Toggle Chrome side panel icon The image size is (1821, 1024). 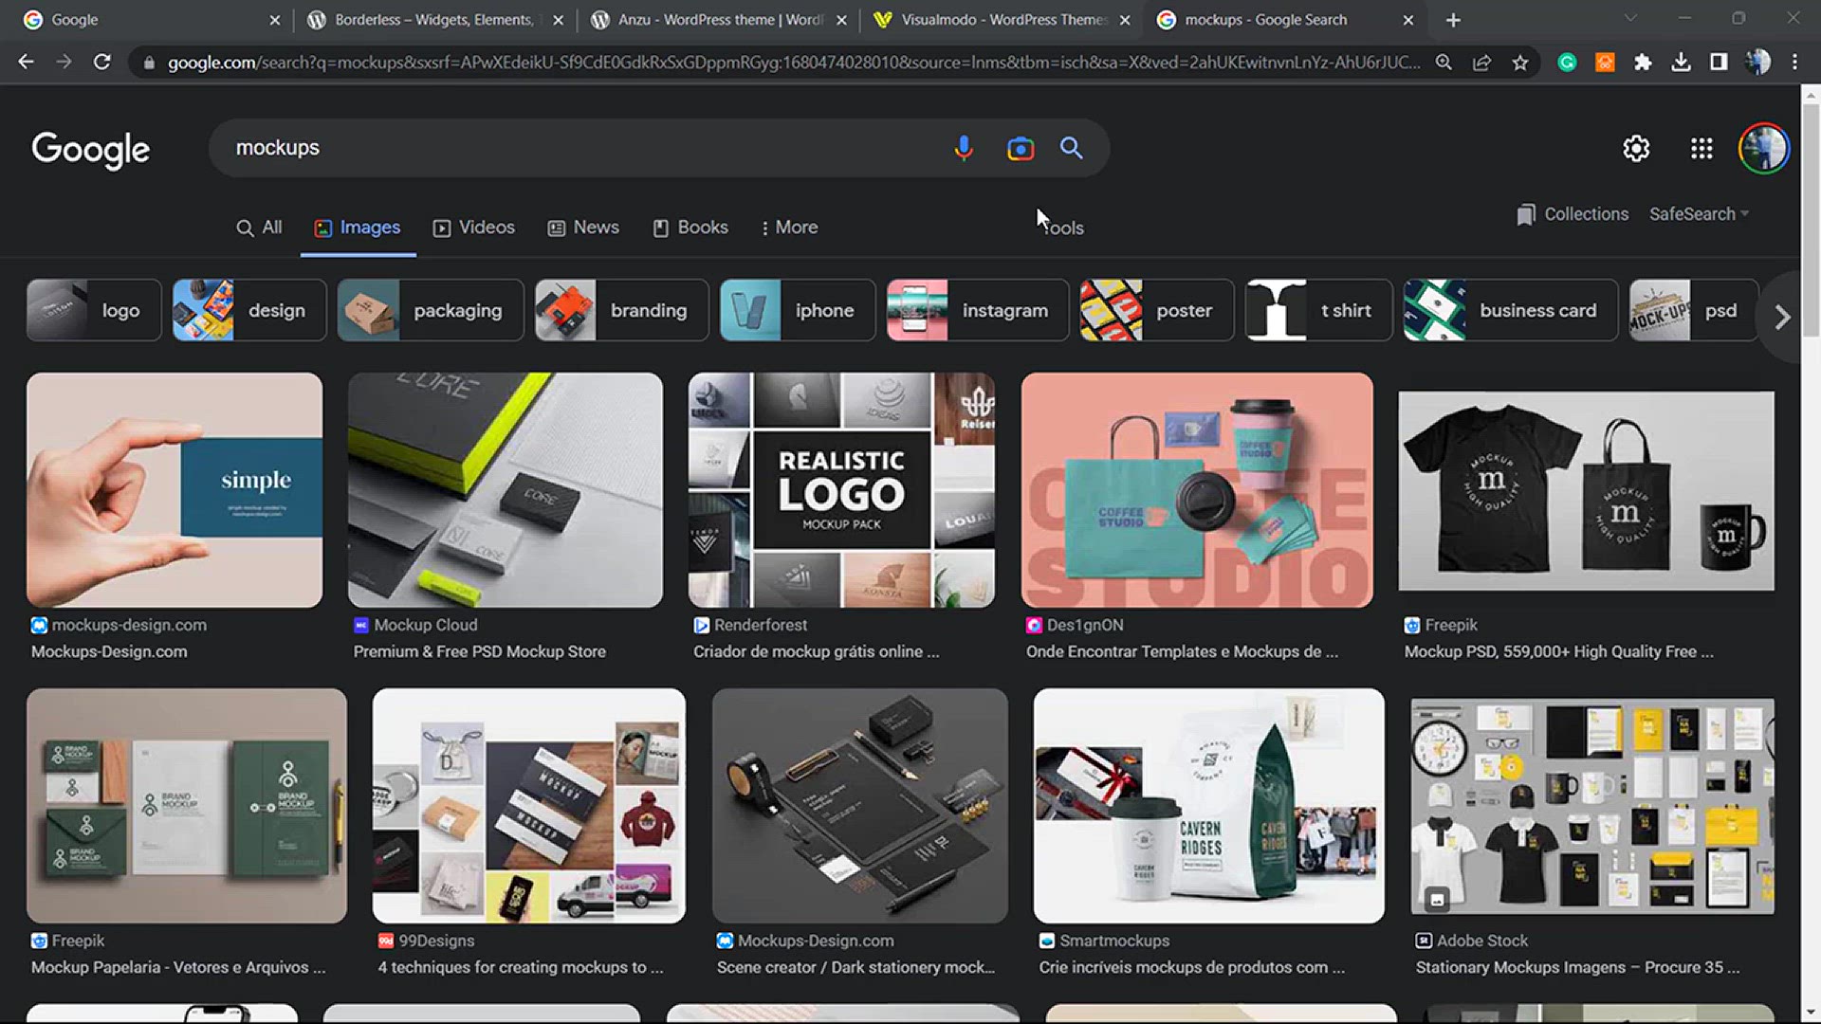pyautogui.click(x=1719, y=63)
